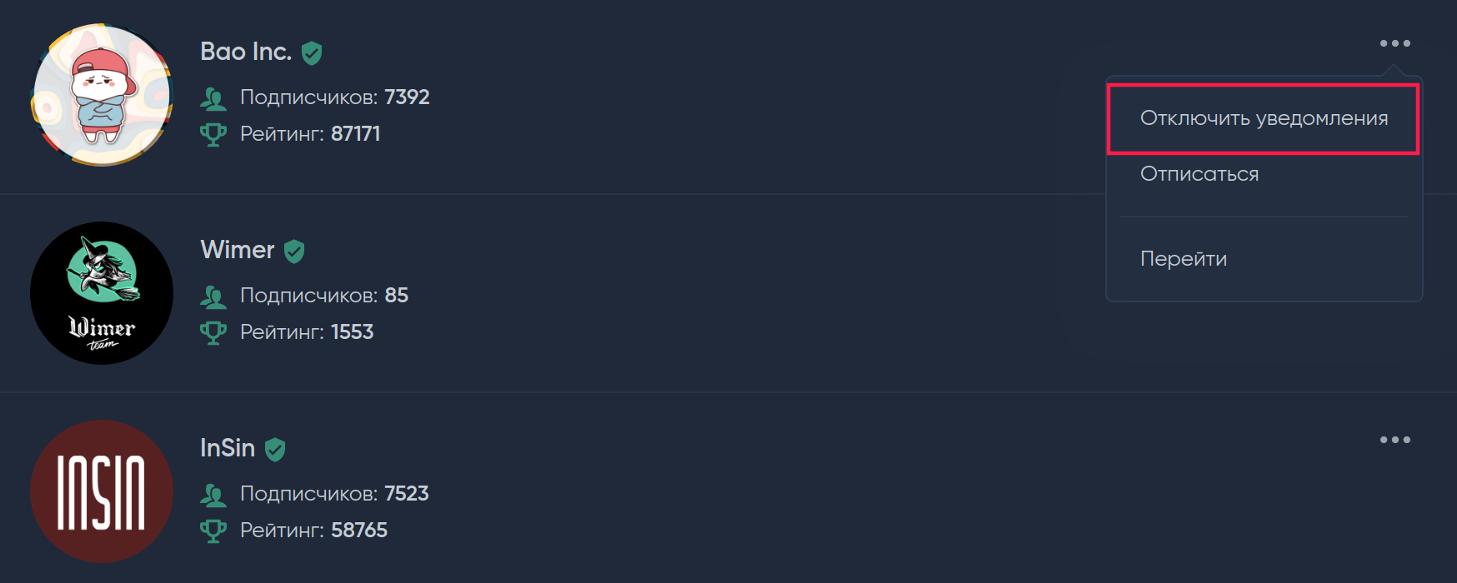Click trophy rating icon under InSin
This screenshot has height=583, width=1457.
pos(213,531)
